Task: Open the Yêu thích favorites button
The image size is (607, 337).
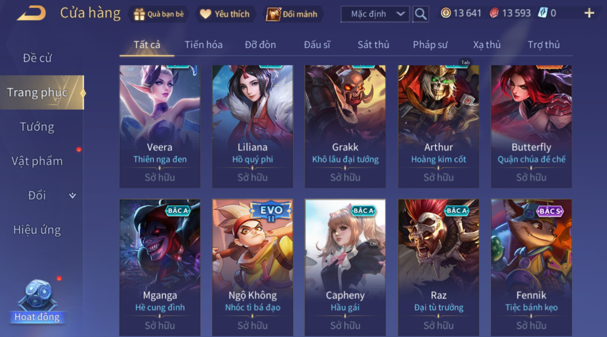Action: (225, 14)
